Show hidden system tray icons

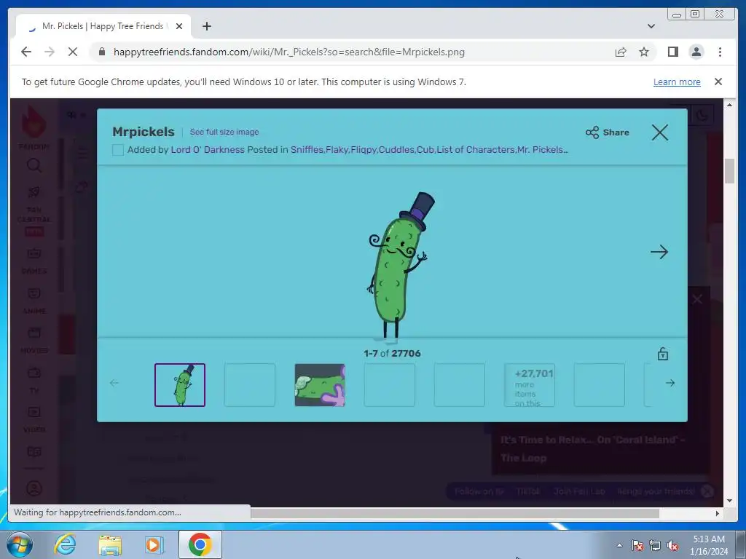619,545
